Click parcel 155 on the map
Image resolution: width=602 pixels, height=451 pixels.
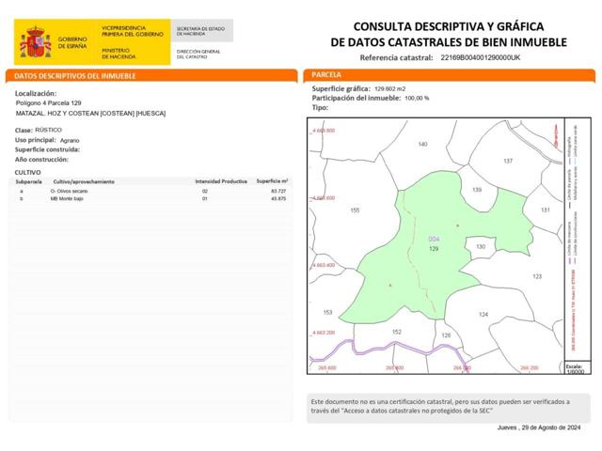355,210
